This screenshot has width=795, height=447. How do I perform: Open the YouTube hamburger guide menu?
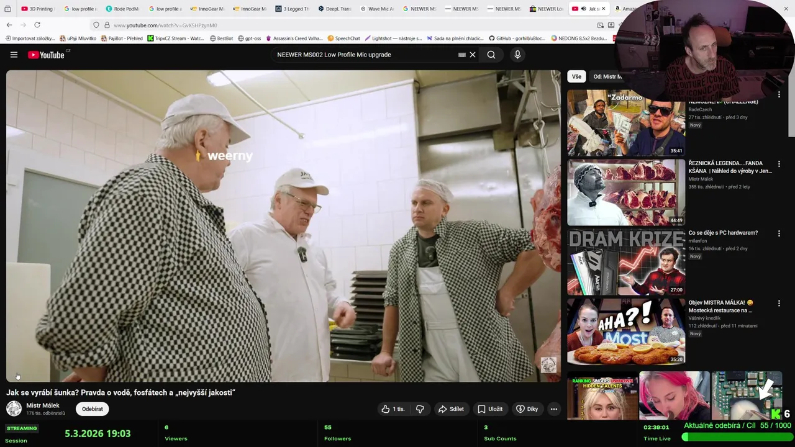coord(14,55)
